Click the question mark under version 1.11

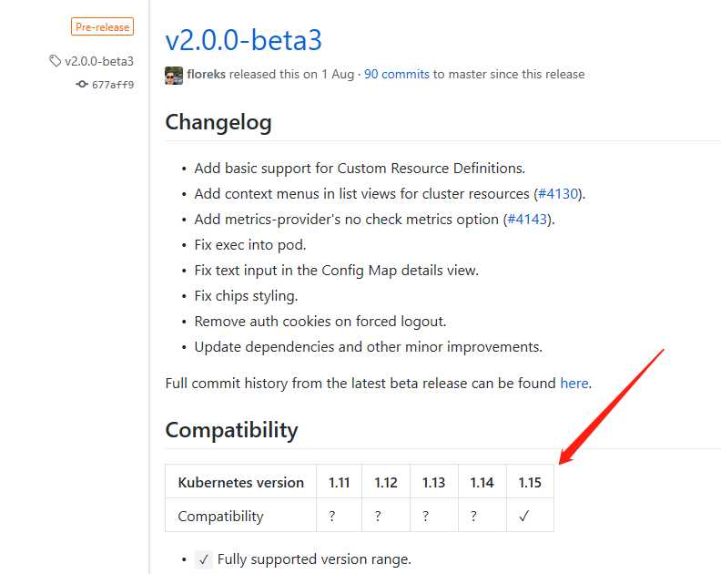click(332, 516)
